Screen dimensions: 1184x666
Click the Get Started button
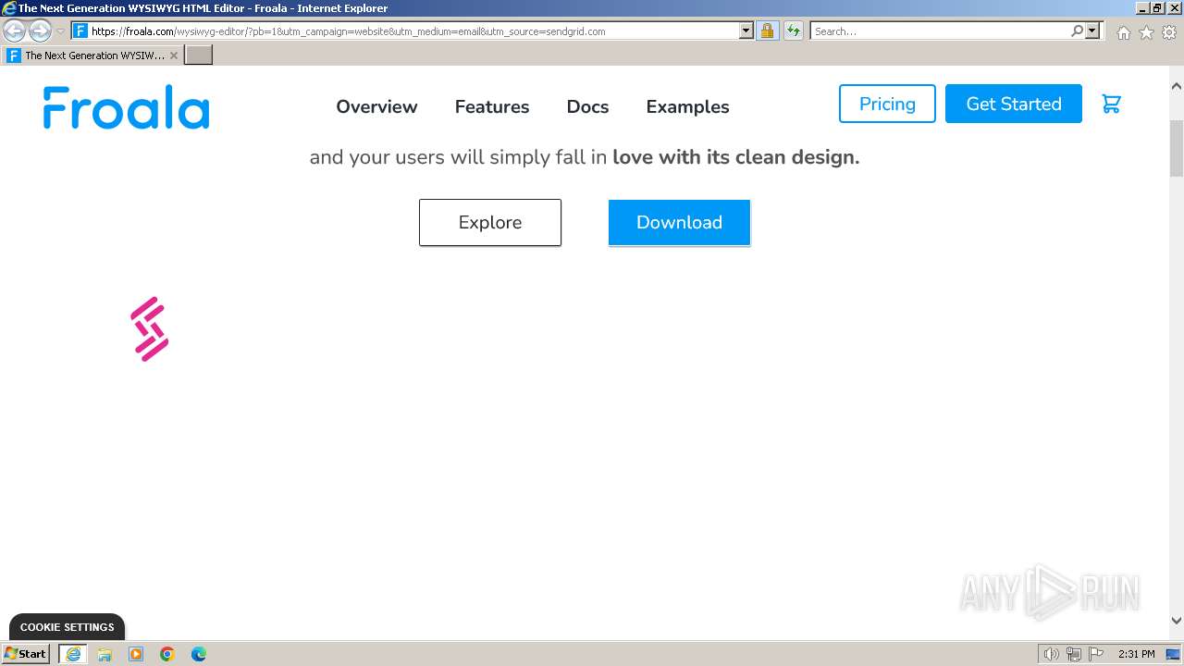tap(1014, 104)
